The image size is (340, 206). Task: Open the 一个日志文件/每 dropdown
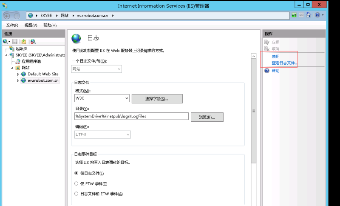[96, 69]
